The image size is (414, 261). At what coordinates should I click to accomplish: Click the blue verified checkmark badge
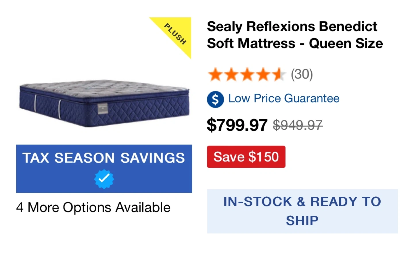click(104, 179)
